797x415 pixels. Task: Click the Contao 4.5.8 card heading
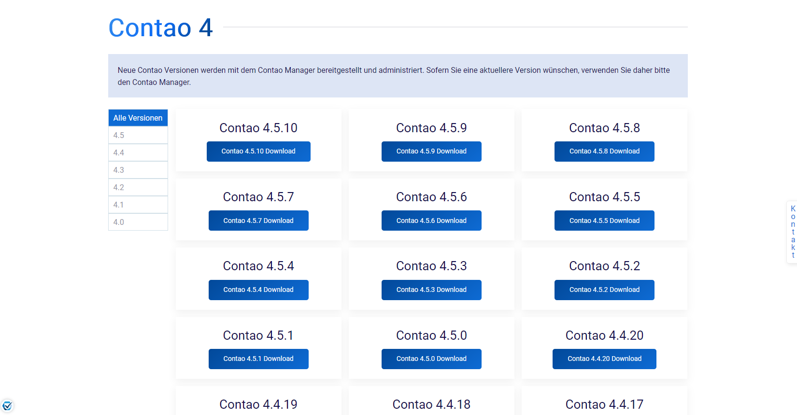click(x=604, y=128)
